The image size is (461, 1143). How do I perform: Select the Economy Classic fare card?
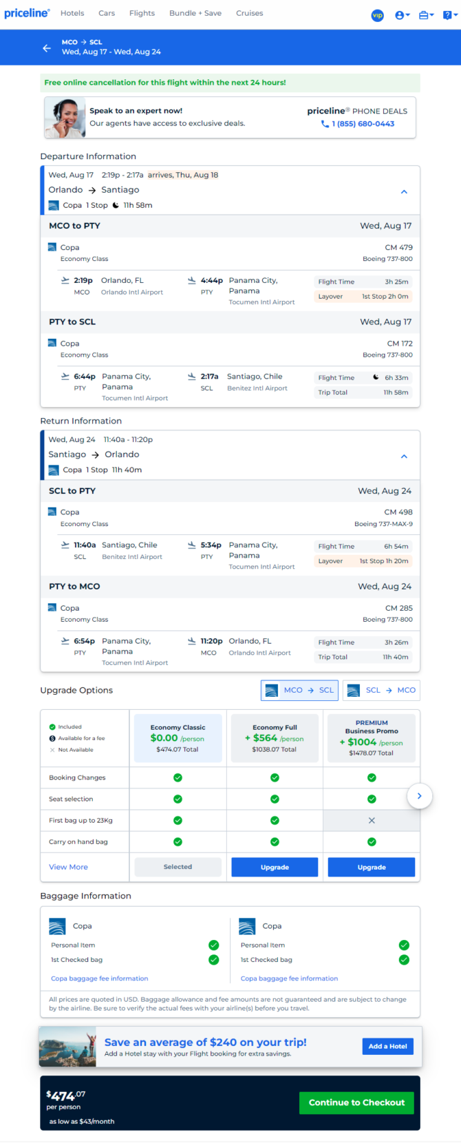pyautogui.click(x=178, y=738)
